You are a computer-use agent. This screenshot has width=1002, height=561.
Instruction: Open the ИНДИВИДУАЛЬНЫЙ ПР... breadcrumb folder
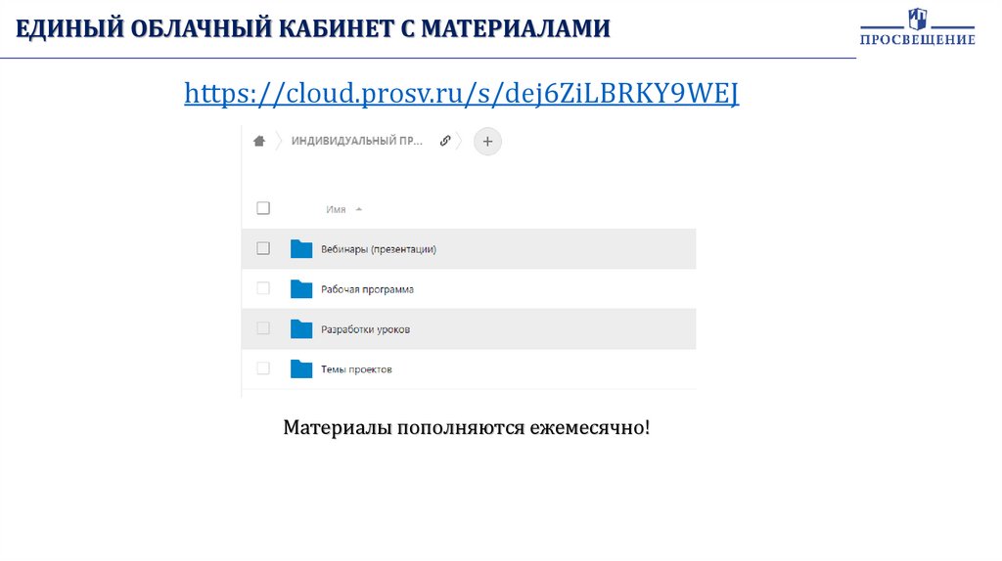[356, 141]
